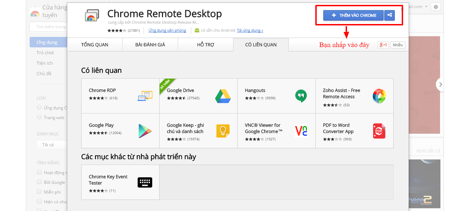Click the share icon button
The height and width of the screenshot is (211, 470).
(x=390, y=15)
